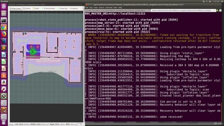Launch Firefox from the launcher
This screenshot has width=224, height=126.
[4, 34]
